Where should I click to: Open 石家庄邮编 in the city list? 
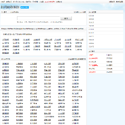[x=20, y=70]
